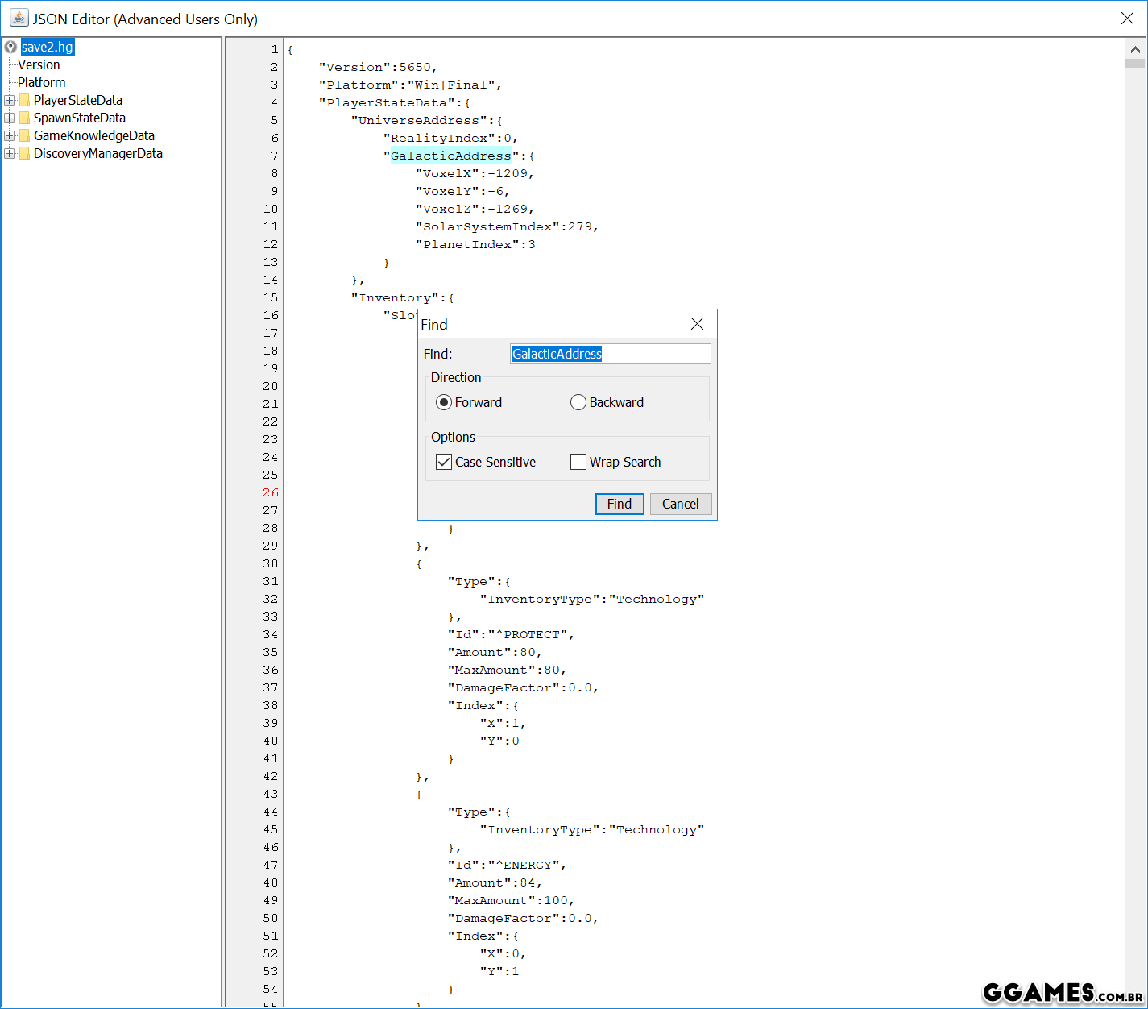Select the Version tree item
This screenshot has height=1009, width=1148.
[39, 64]
